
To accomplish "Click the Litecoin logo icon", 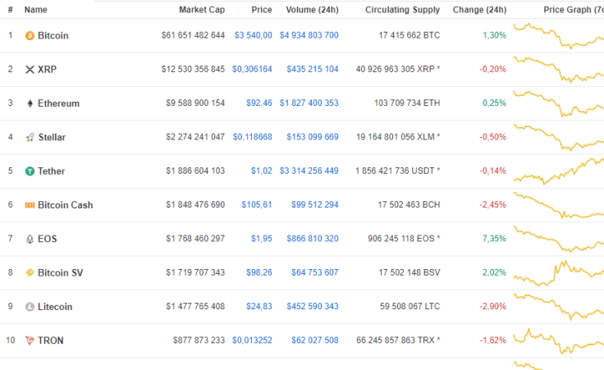I will coord(30,307).
